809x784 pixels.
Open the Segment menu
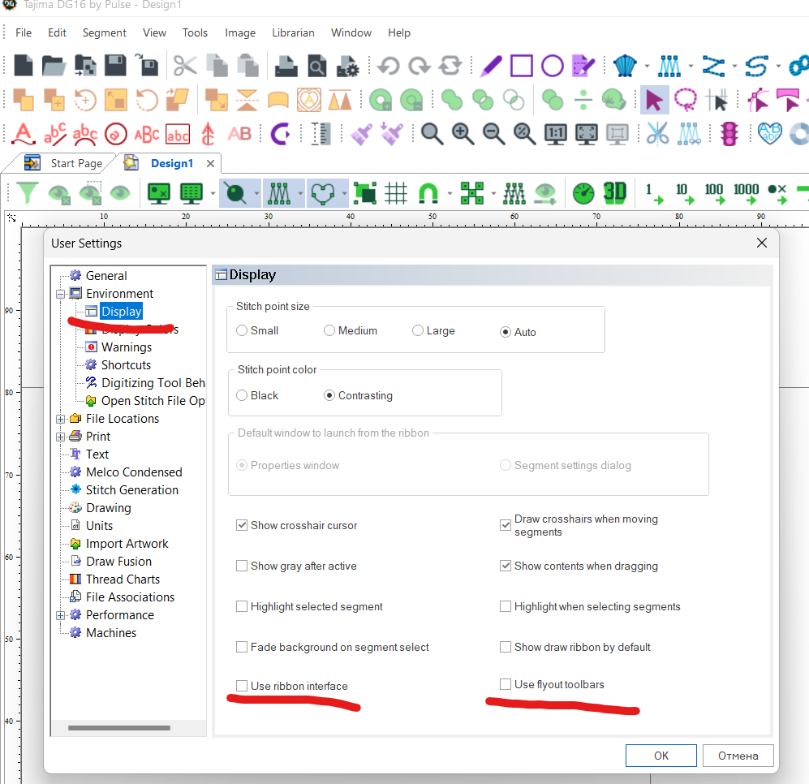(104, 32)
